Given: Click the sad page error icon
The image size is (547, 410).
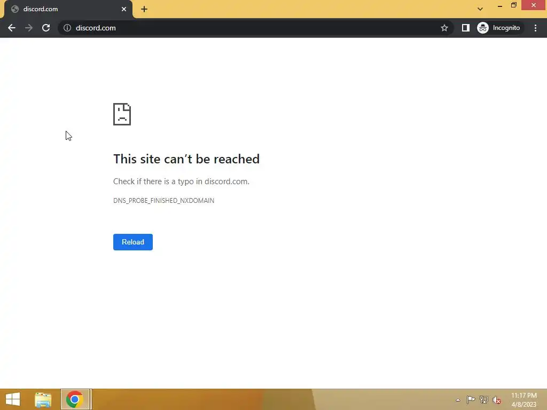Looking at the screenshot, I should pos(122,114).
